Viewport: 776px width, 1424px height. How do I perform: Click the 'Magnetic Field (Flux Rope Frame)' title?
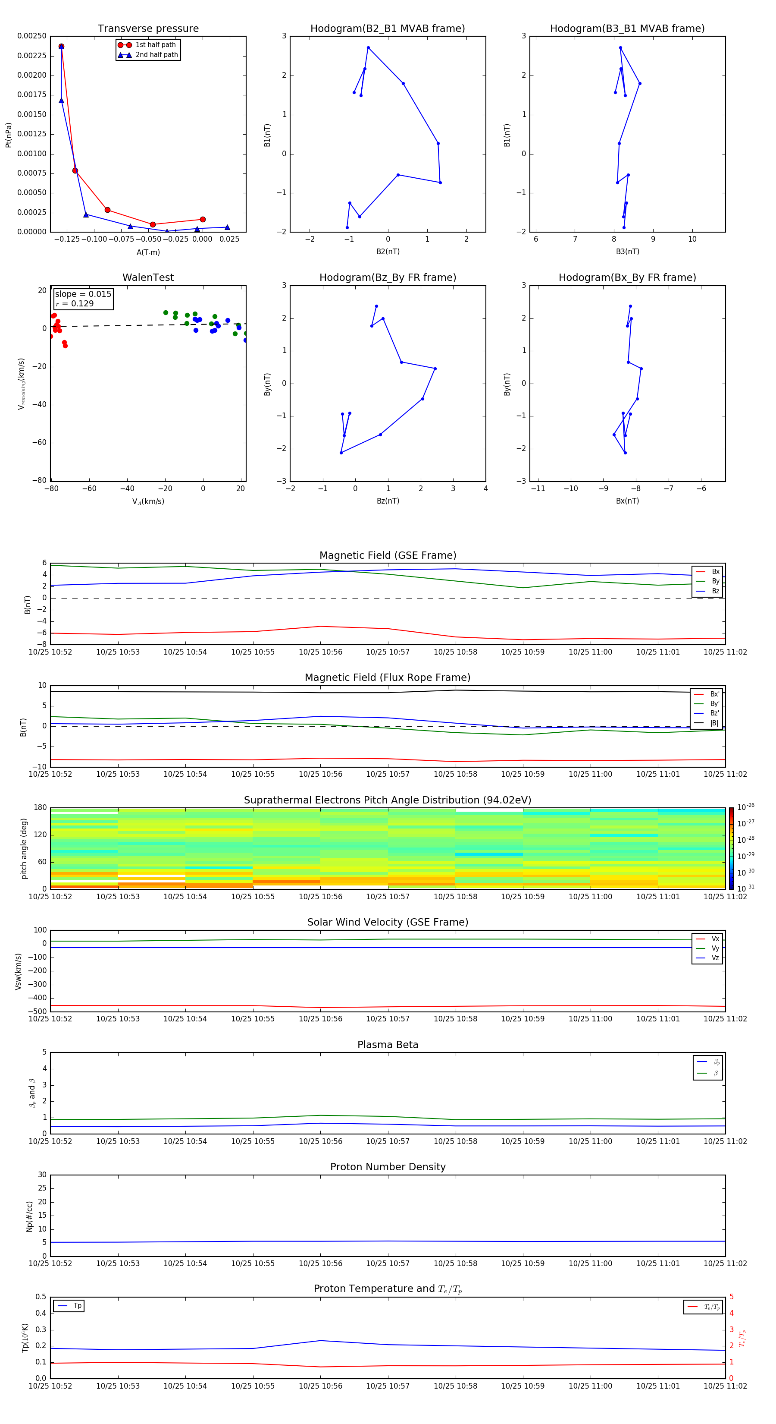click(x=388, y=678)
